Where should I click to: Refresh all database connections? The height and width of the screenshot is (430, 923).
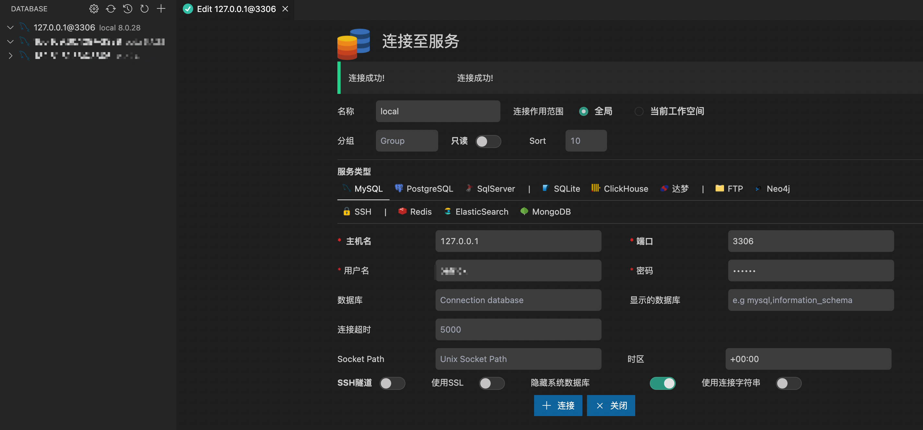click(111, 9)
